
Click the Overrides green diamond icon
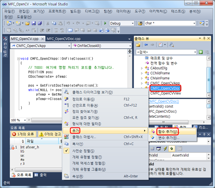tap(172, 149)
